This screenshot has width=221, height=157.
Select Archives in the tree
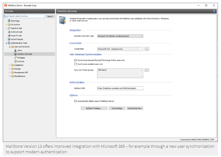tap(21, 61)
